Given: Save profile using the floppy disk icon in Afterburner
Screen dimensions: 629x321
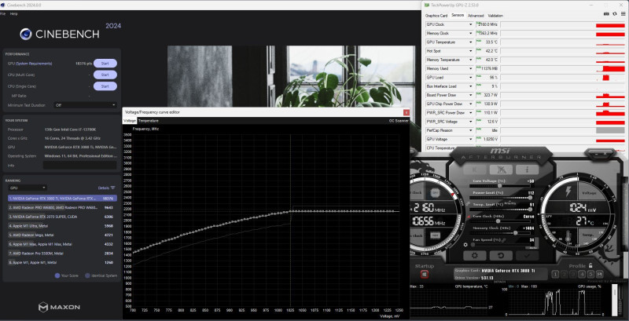Looking at the screenshot, I should tap(600, 274).
